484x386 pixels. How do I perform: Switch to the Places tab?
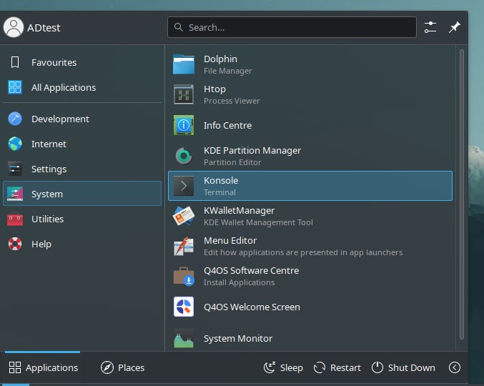[x=122, y=367]
